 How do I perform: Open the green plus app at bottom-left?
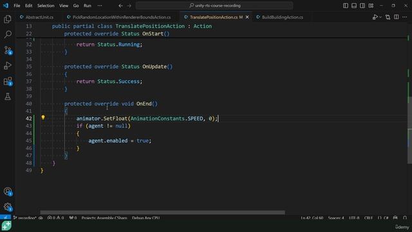pos(6,226)
